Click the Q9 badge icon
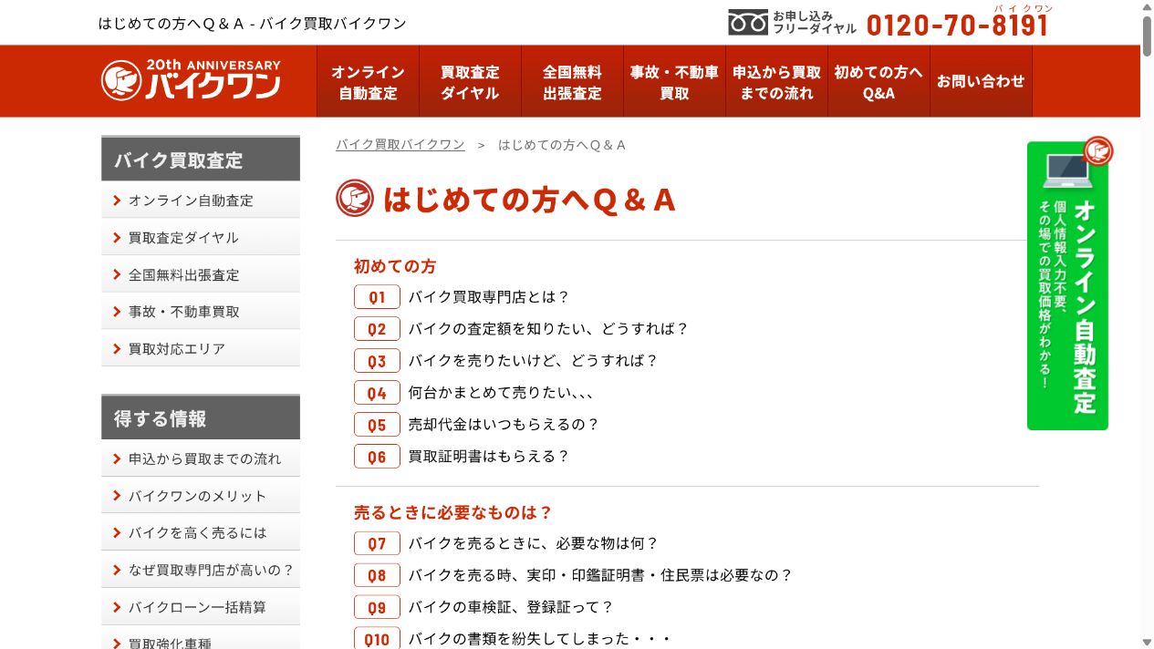The width and height of the screenshot is (1154, 649). point(377,607)
